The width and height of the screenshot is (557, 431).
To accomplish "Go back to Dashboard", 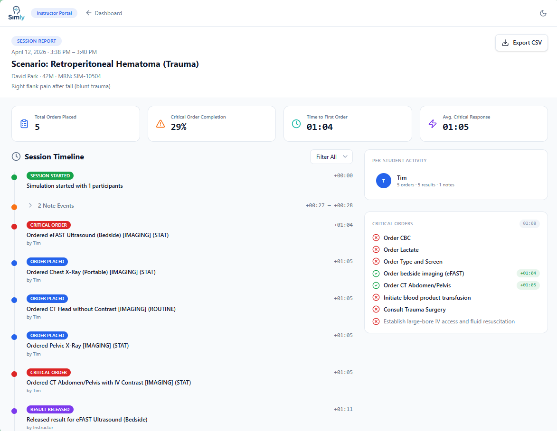I will coord(104,13).
